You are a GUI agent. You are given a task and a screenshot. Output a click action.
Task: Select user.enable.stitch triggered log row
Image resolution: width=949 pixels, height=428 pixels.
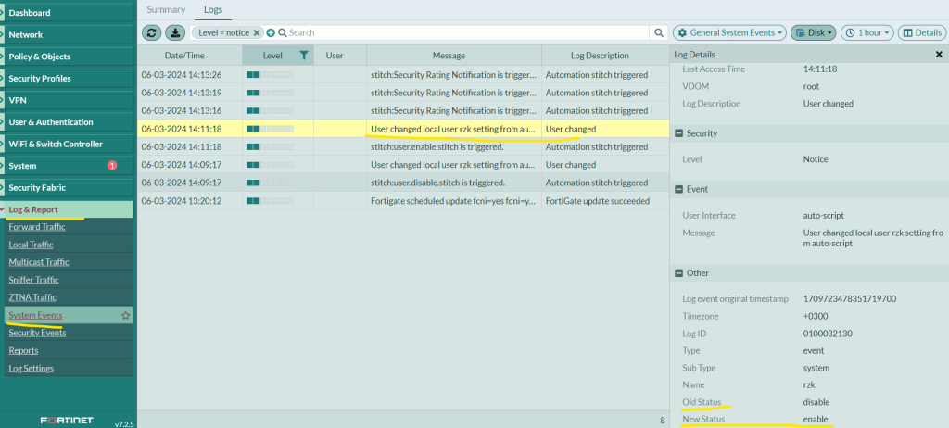[x=403, y=146]
